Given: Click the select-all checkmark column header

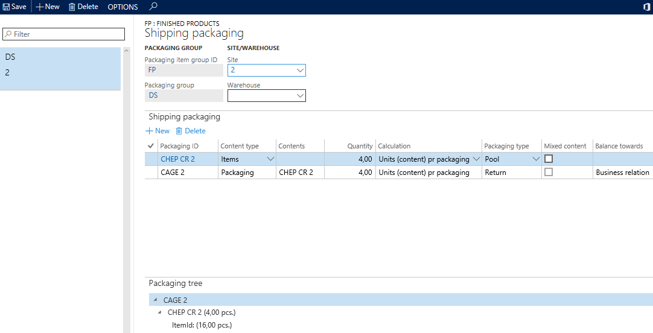Looking at the screenshot, I should 151,146.
